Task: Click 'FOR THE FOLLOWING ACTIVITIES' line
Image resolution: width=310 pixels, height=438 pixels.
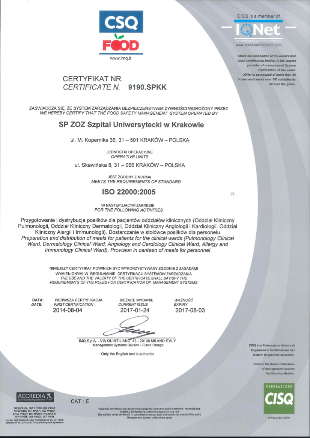Action: [x=129, y=210]
